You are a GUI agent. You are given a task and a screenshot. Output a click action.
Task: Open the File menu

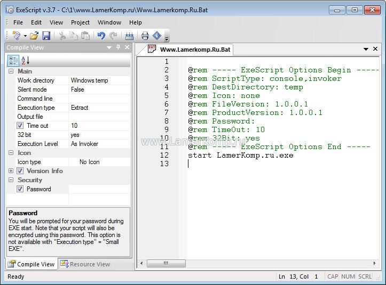(x=18, y=22)
